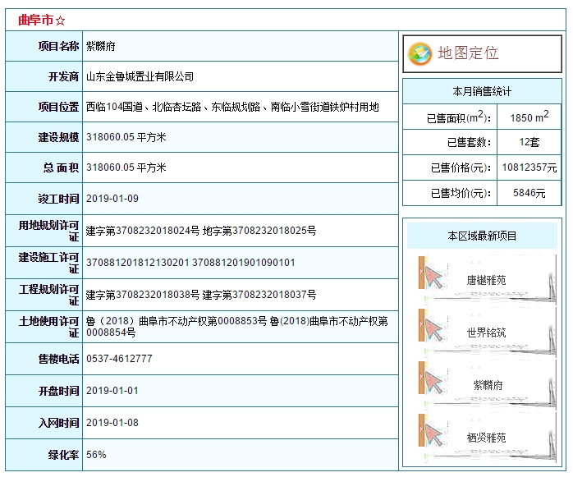Click construction permit number 370881201812130201

(137, 263)
